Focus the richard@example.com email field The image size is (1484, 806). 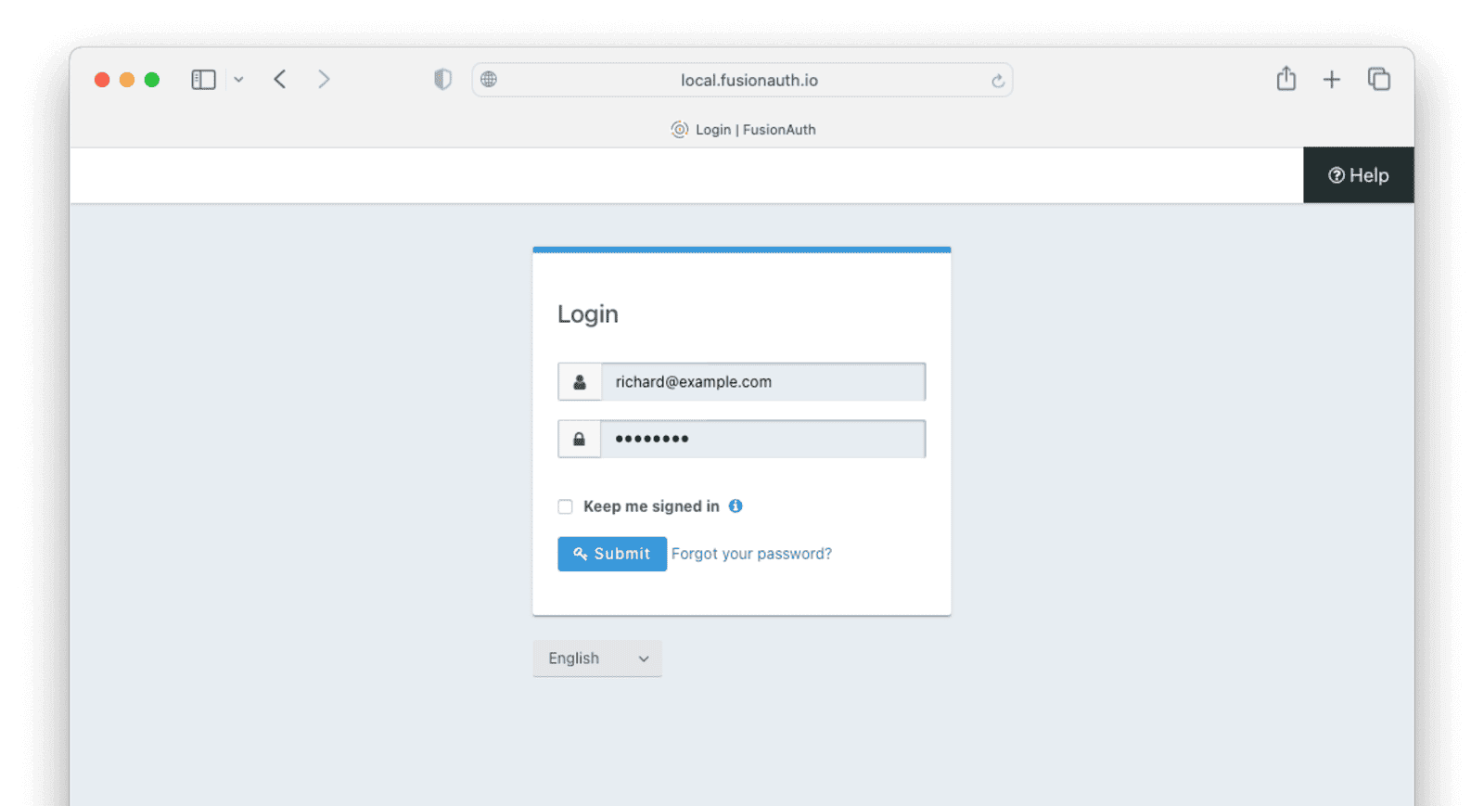(x=762, y=382)
